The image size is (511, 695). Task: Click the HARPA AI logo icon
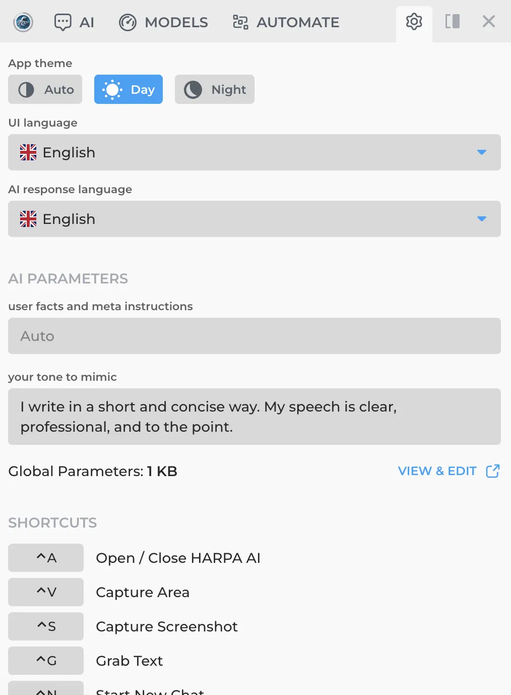click(23, 22)
